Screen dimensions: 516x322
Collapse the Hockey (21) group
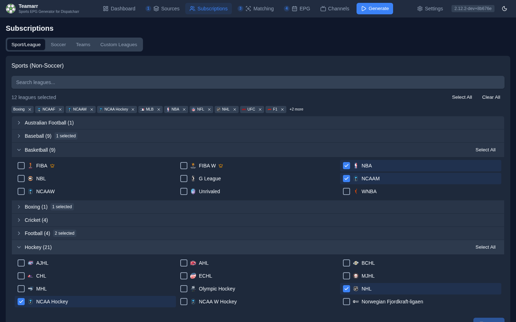(x=258, y=247)
